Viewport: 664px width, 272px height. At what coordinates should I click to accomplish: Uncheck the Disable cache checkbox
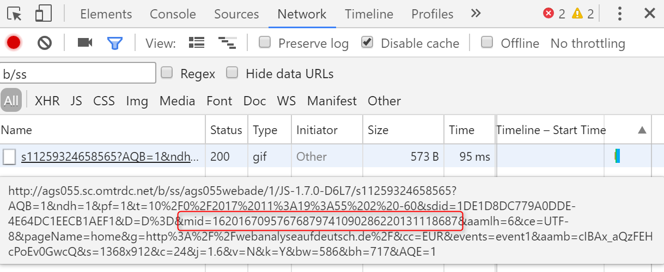click(x=368, y=42)
